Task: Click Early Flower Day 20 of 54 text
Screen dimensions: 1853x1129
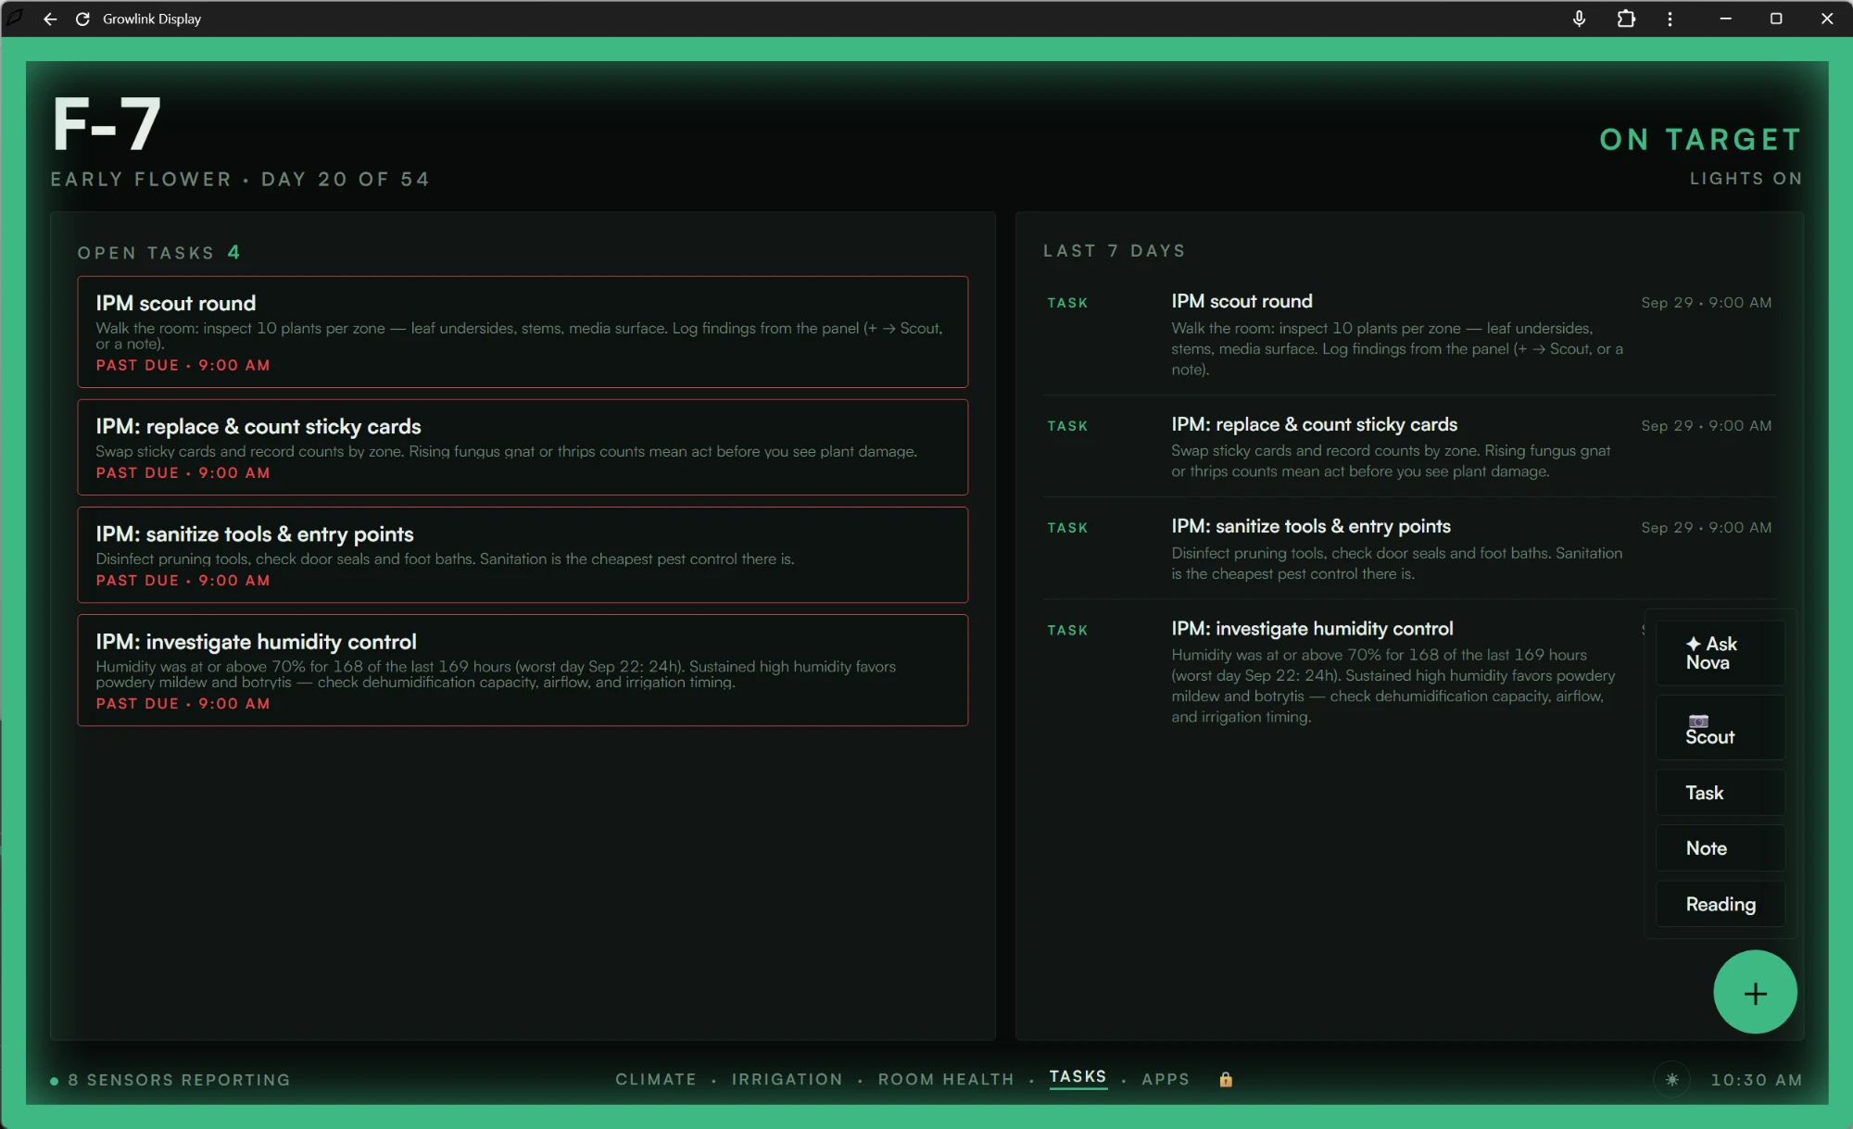Action: [x=240, y=179]
